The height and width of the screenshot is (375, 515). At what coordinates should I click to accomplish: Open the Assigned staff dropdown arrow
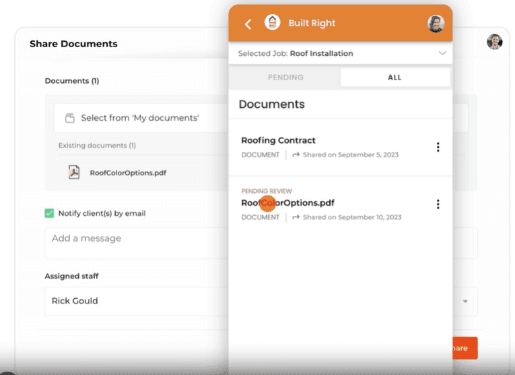[x=465, y=301]
